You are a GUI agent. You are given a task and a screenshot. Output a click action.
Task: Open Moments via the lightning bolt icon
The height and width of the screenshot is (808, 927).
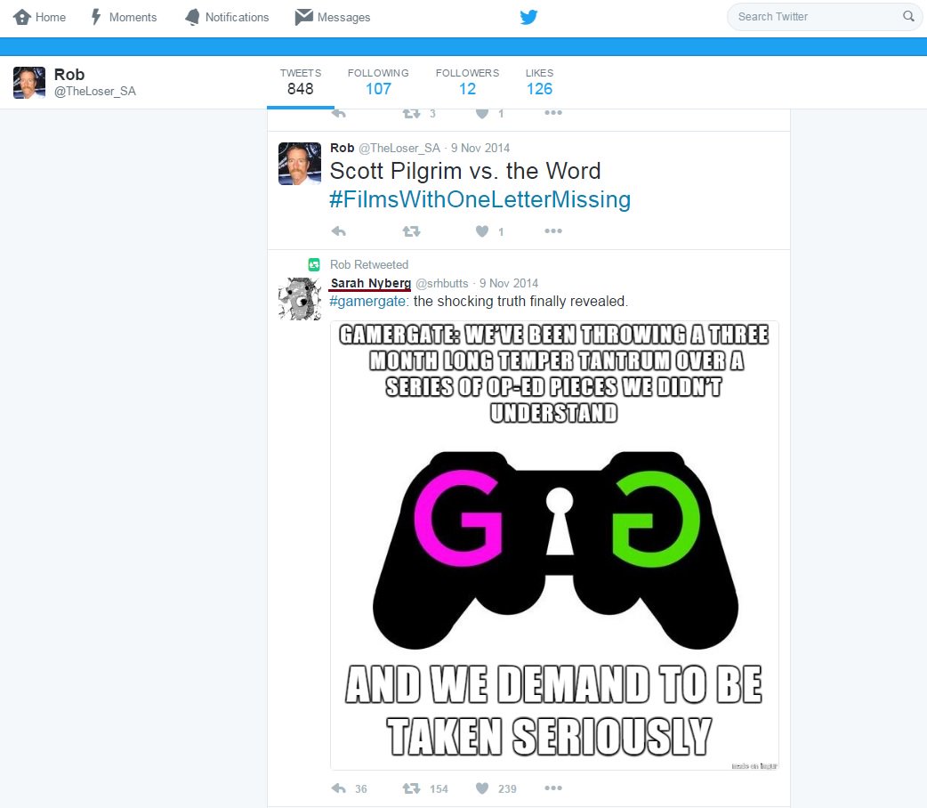[96, 17]
